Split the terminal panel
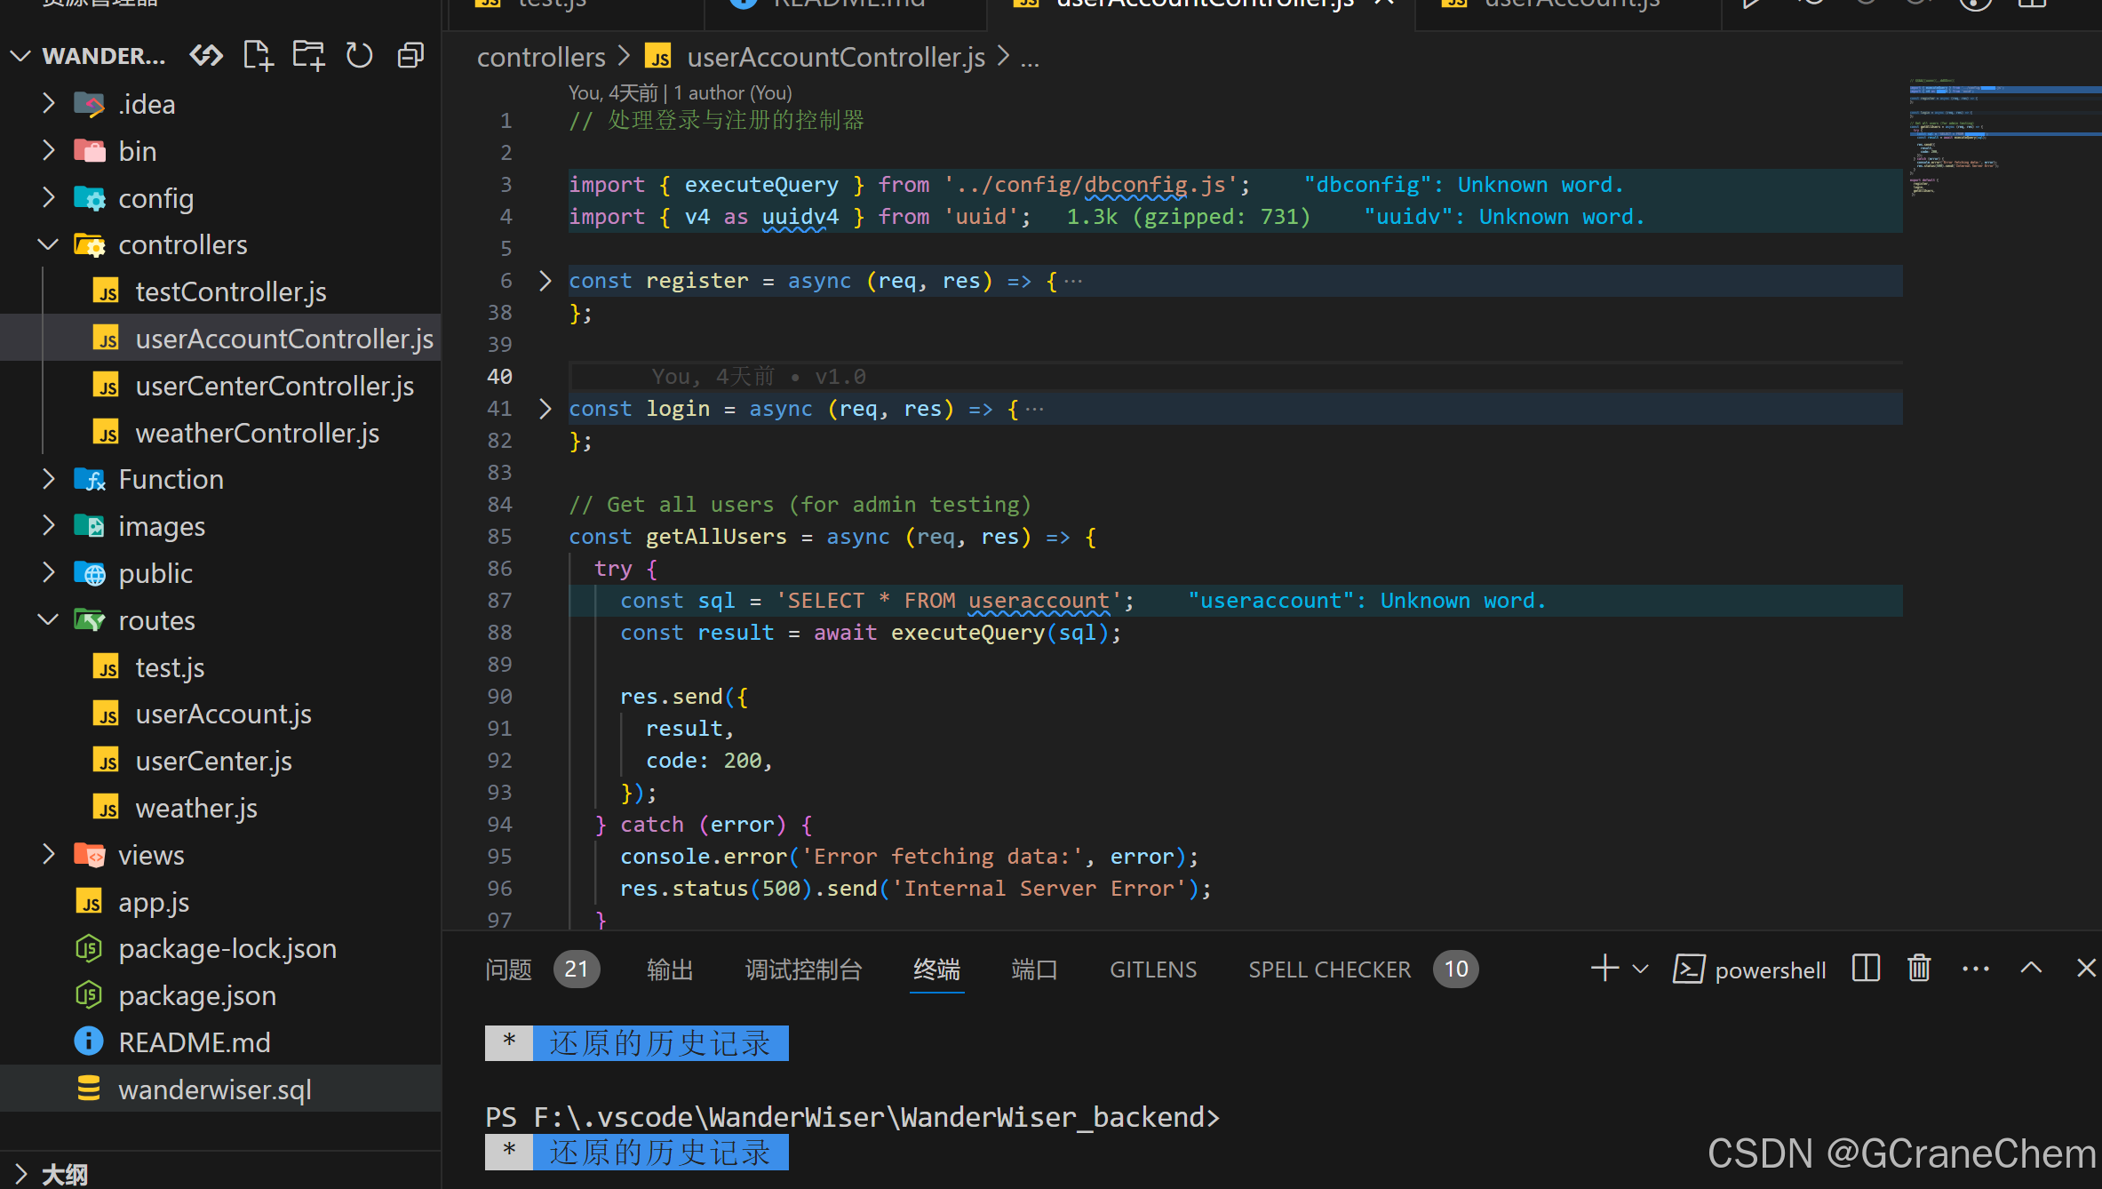 (1866, 969)
